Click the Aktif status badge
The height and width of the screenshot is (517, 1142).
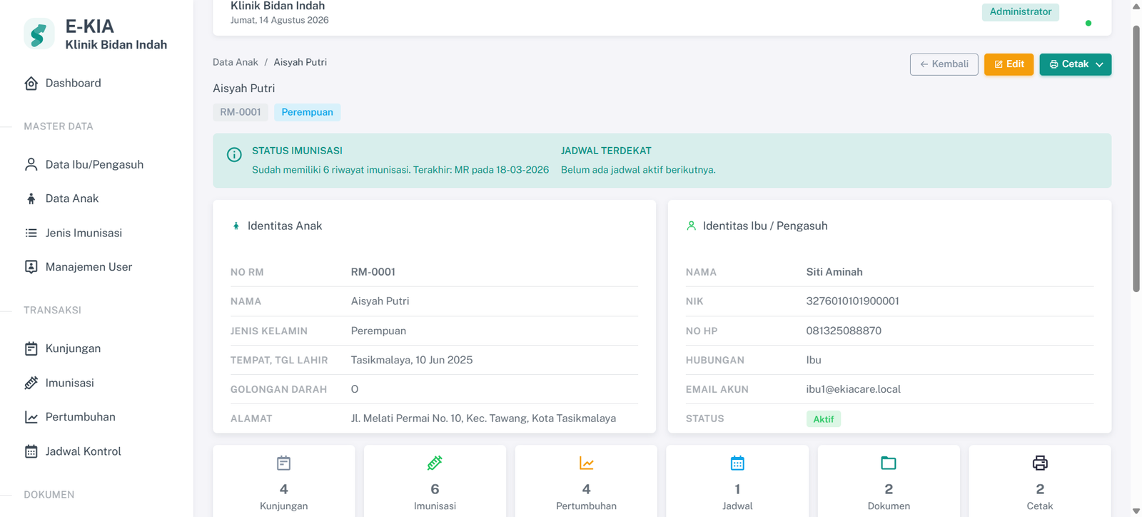pos(823,419)
